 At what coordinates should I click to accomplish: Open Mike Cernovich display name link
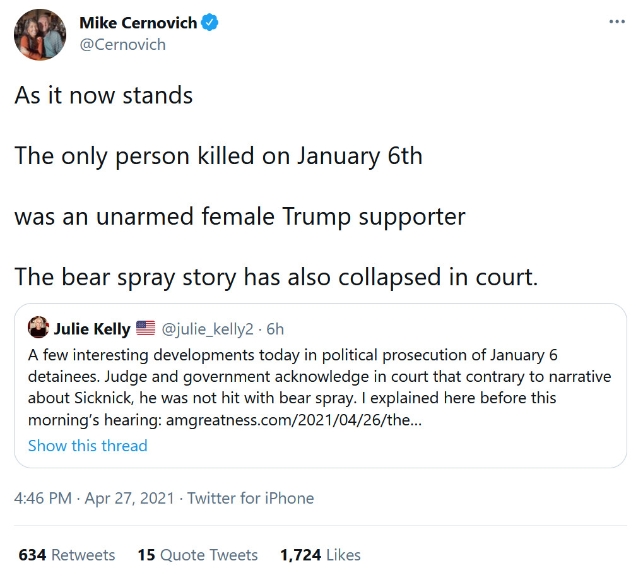click(x=138, y=23)
